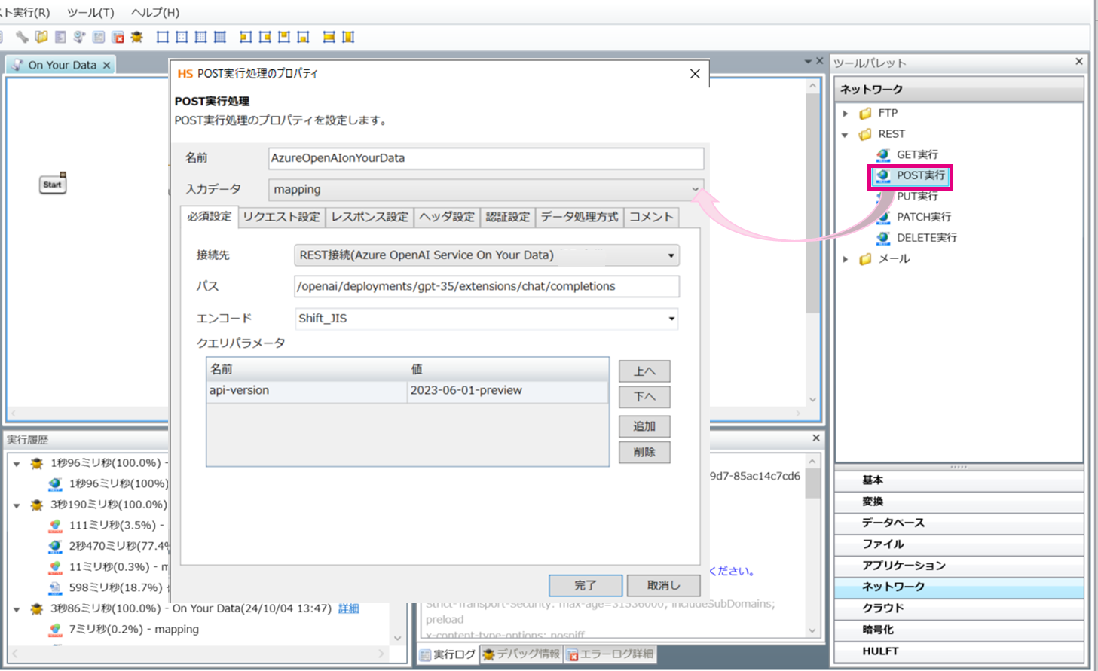
Task: Switch to the データ処理方式 tab
Action: point(580,217)
